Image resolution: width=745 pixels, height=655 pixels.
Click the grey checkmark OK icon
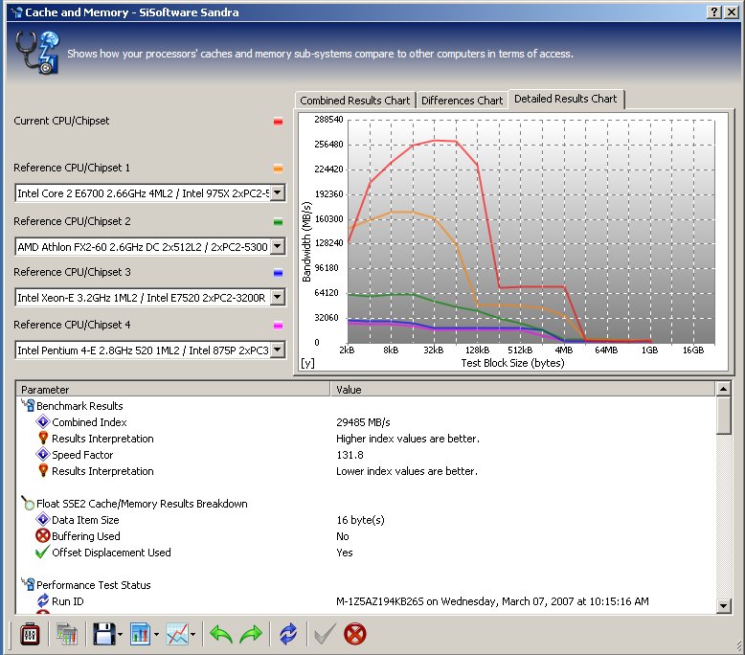point(325,634)
